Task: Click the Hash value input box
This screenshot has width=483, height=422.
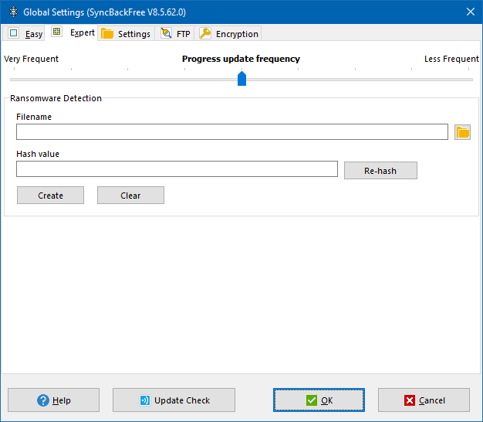Action: 177,169
